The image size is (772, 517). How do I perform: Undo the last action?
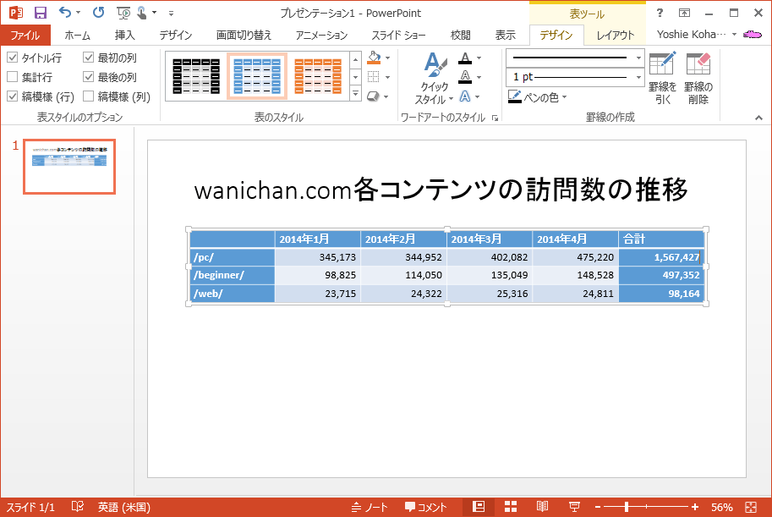65,13
